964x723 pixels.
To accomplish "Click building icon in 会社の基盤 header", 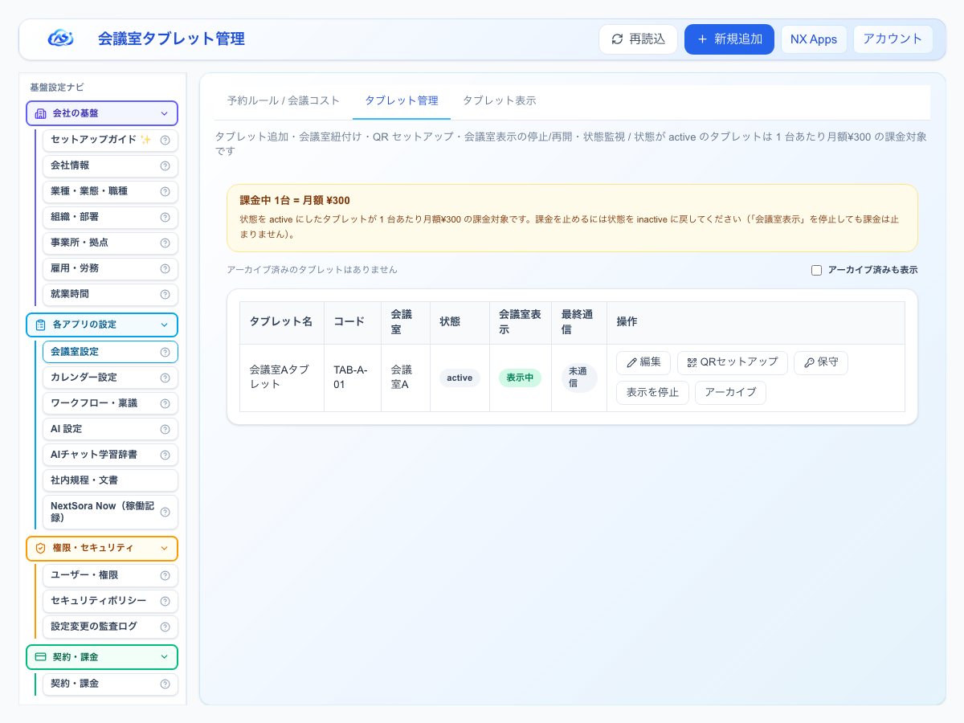I will (41, 113).
